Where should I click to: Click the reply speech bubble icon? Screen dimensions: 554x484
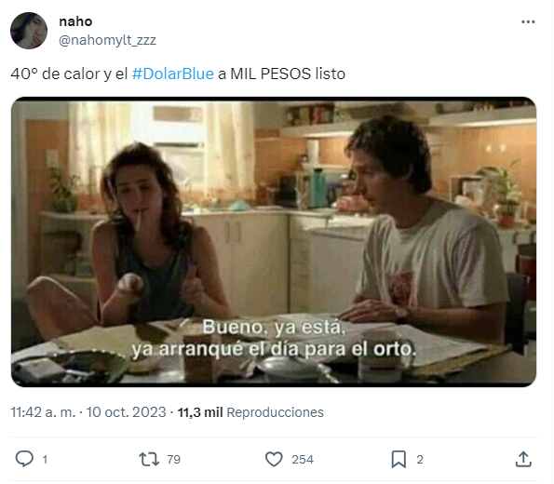(24, 459)
